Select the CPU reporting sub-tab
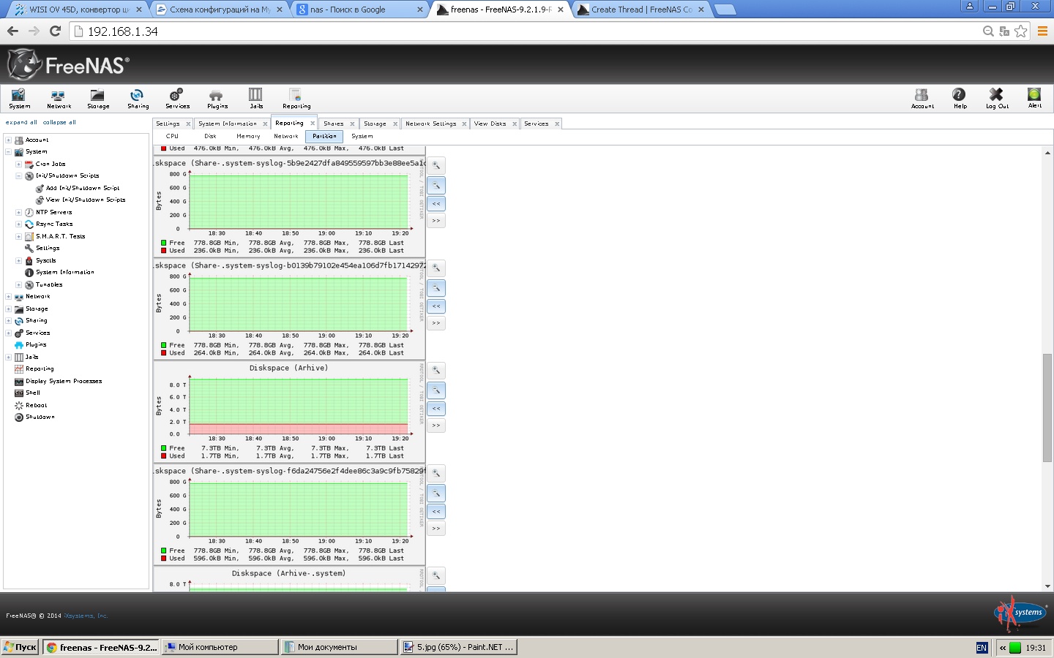The height and width of the screenshot is (658, 1054). (x=172, y=136)
